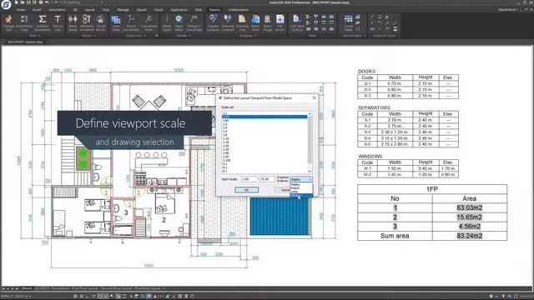Open the Create Table tool
This screenshot has height=300, width=534.
[349, 23]
